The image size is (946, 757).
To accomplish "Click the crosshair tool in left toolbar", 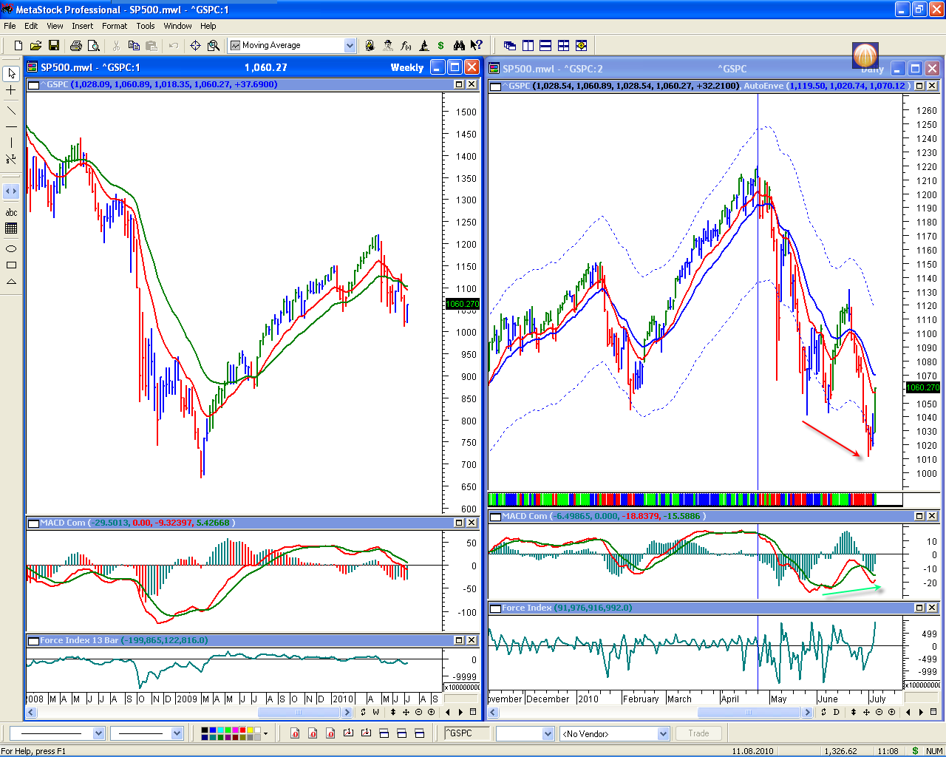I will click(x=11, y=90).
